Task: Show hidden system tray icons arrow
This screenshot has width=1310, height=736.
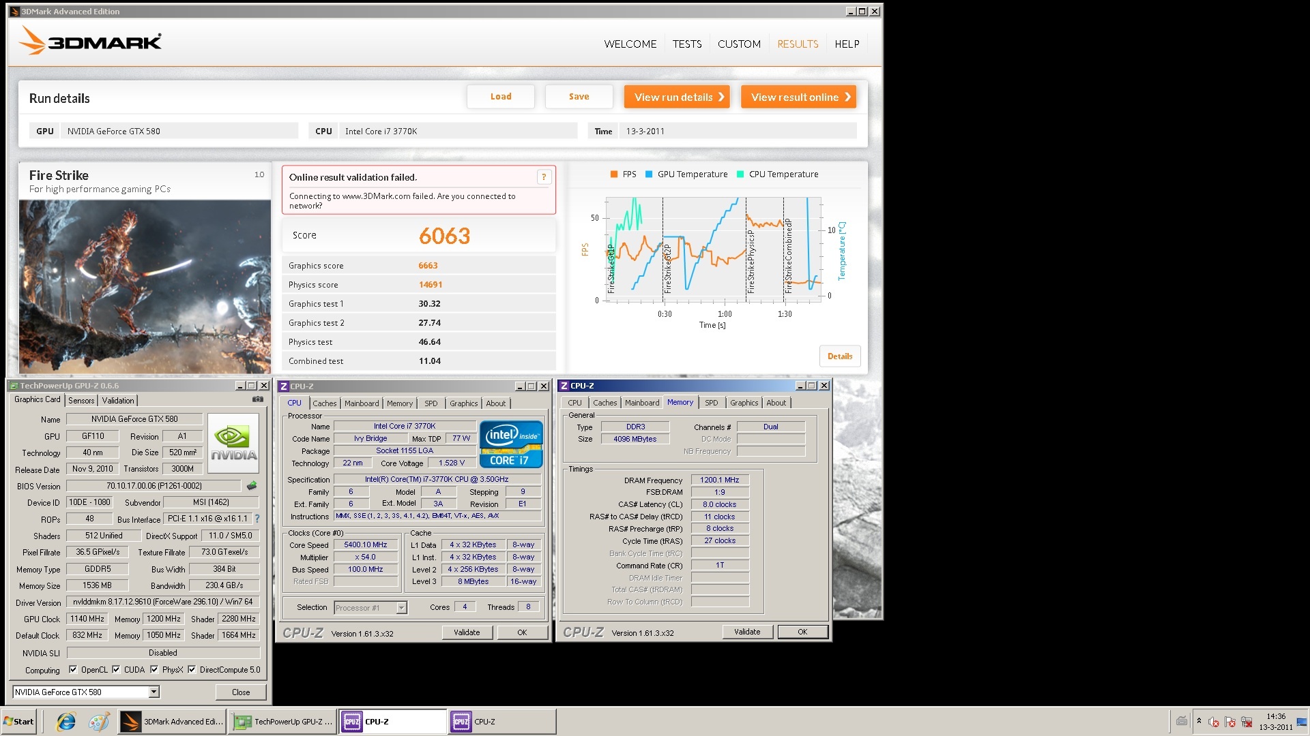Action: click(x=1199, y=721)
